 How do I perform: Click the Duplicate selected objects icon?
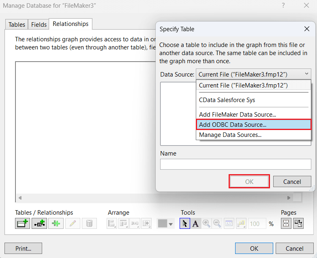point(56,224)
